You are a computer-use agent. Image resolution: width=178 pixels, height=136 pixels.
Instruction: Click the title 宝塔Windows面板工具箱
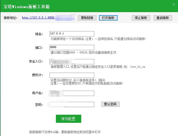coord(26,7)
